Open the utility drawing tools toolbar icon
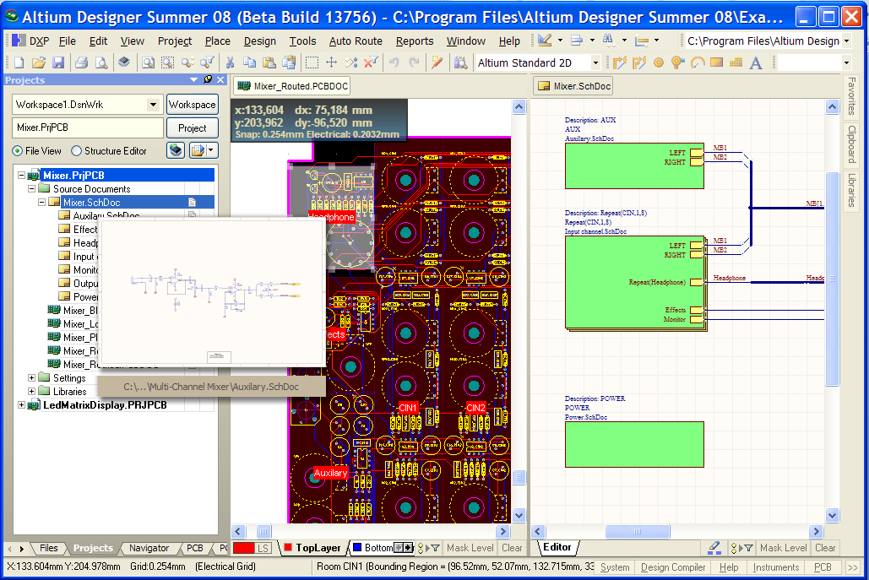Viewport: 869px width, 580px height. 545,40
